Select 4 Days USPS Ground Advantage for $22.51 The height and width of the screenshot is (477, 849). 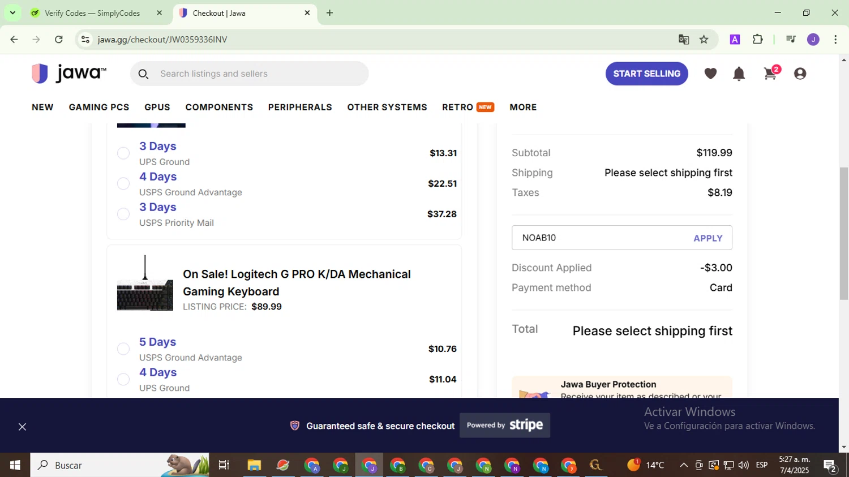123,184
